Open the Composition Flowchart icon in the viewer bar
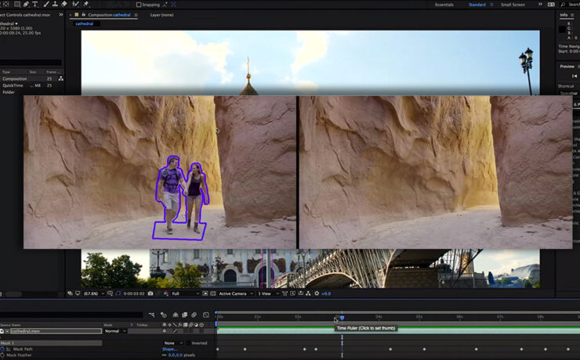The image size is (580, 360). (308, 293)
